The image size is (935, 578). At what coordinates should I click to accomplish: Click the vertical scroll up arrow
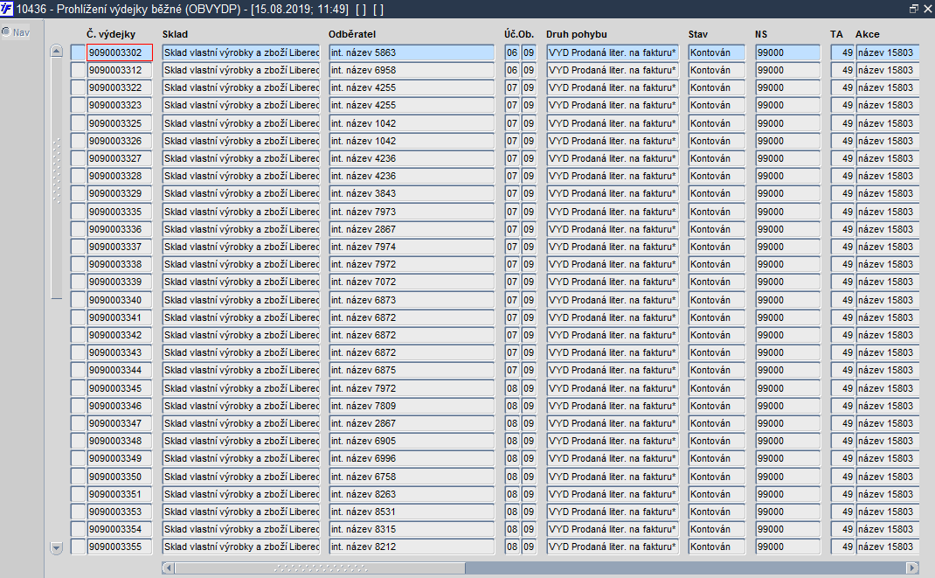[x=57, y=52]
